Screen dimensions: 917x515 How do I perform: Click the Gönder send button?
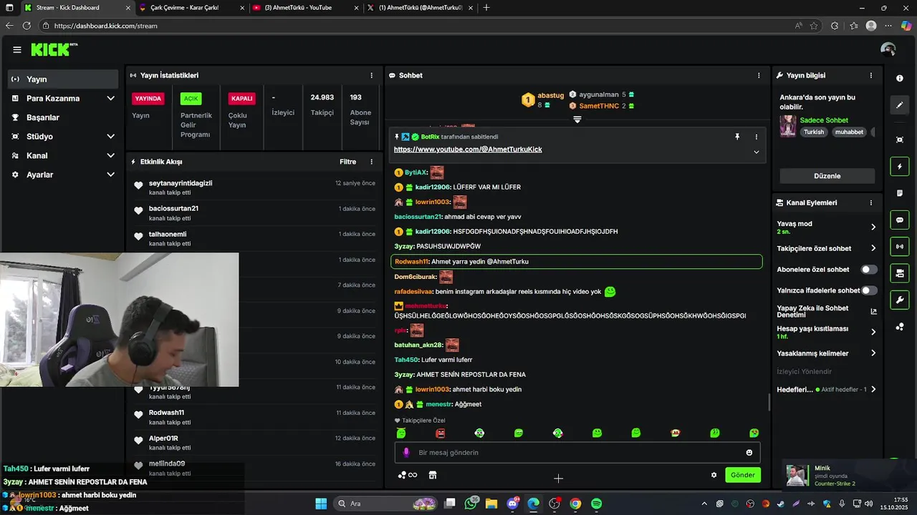pos(742,475)
